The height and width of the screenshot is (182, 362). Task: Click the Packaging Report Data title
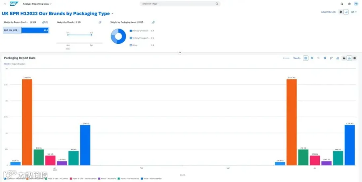pyautogui.click(x=20, y=58)
